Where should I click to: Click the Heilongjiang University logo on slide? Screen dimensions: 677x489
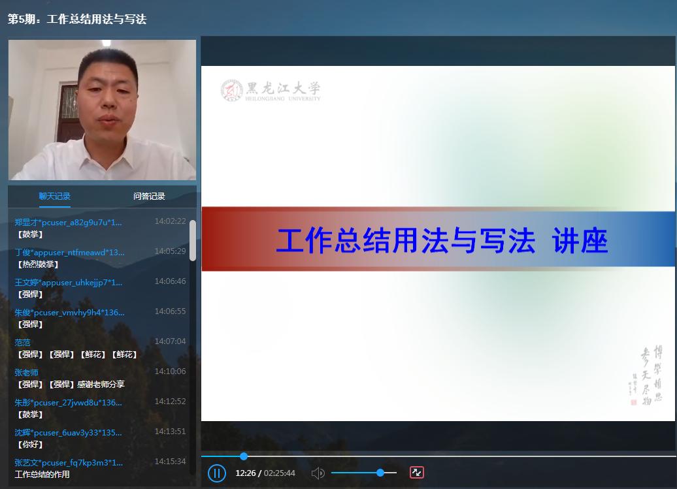pos(271,91)
